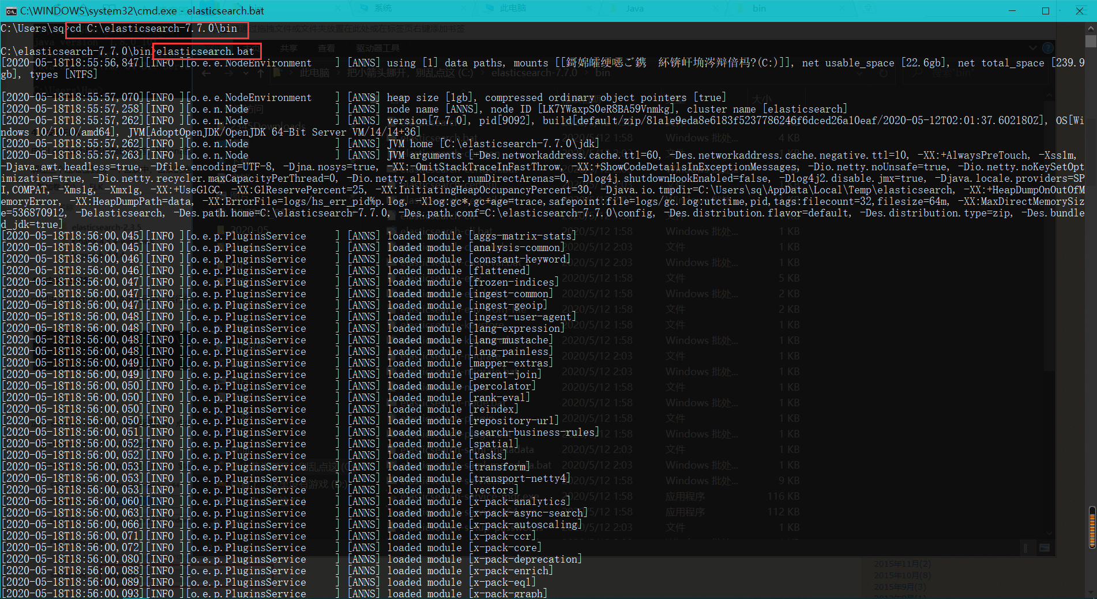Close the cmd.exe console window

[x=1079, y=10]
